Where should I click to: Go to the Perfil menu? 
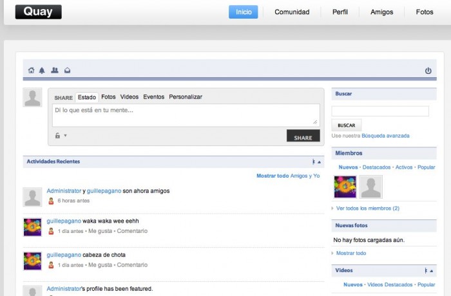tap(340, 12)
